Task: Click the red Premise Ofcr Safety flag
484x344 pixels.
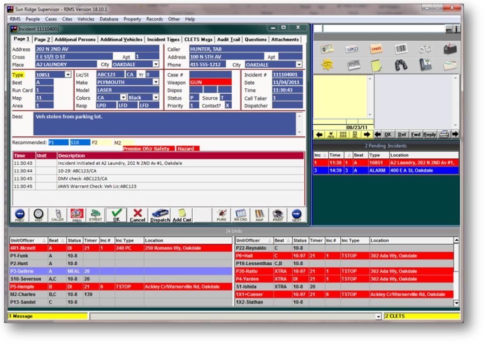Action: (x=148, y=148)
